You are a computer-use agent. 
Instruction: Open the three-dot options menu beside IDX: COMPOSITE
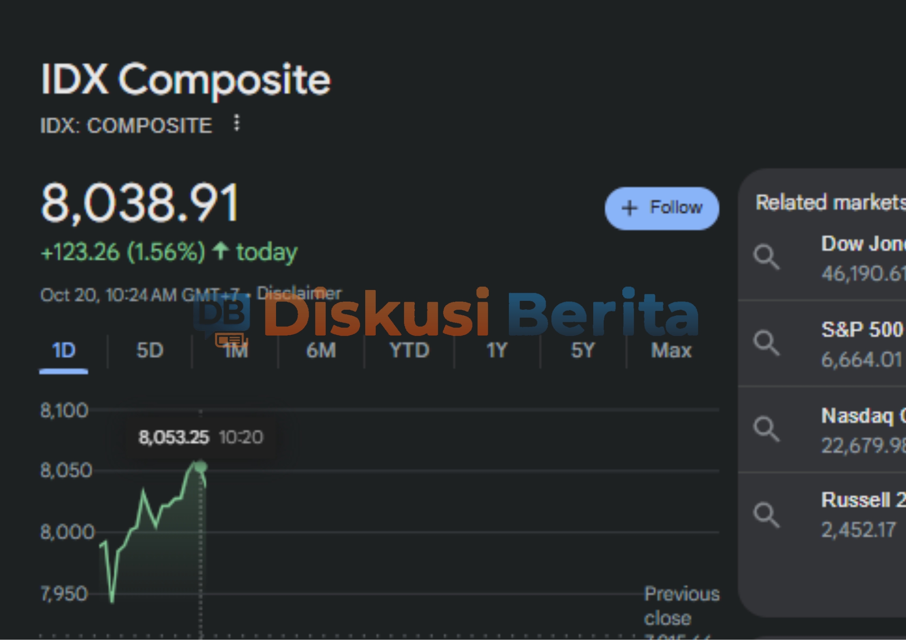pyautogui.click(x=237, y=123)
